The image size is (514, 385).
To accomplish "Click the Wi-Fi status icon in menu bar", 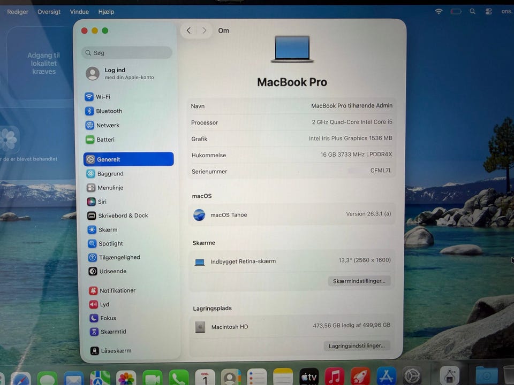I will tap(439, 11).
